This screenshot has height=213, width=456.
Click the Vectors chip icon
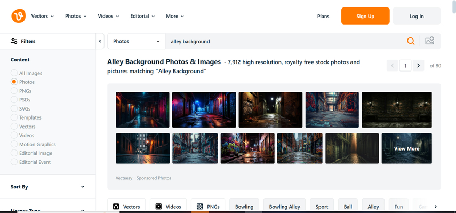pos(116,207)
